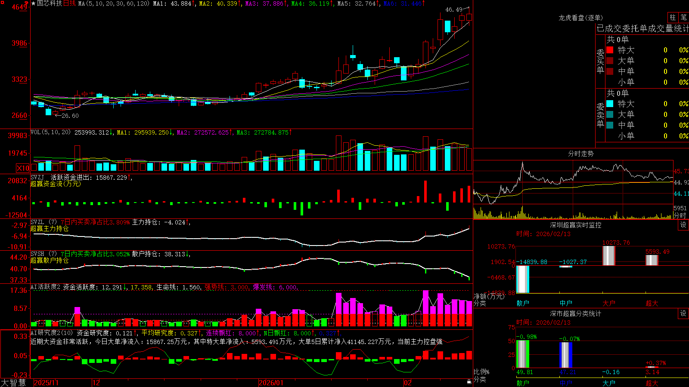689x387 pixels.
Task: Click the 深圳超赢实时监控 panel title
Action: pyautogui.click(x=575, y=225)
